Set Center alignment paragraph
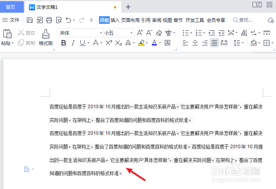276x189 pixels. coord(195,43)
